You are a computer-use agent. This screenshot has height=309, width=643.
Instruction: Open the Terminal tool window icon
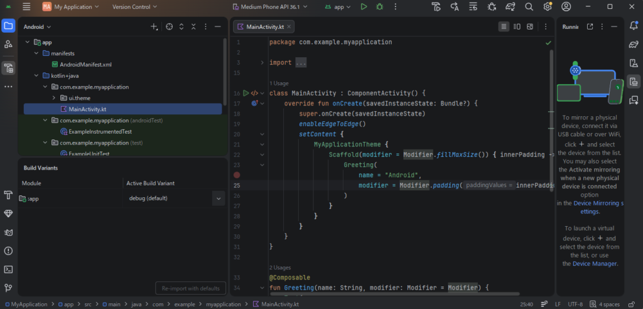8,269
